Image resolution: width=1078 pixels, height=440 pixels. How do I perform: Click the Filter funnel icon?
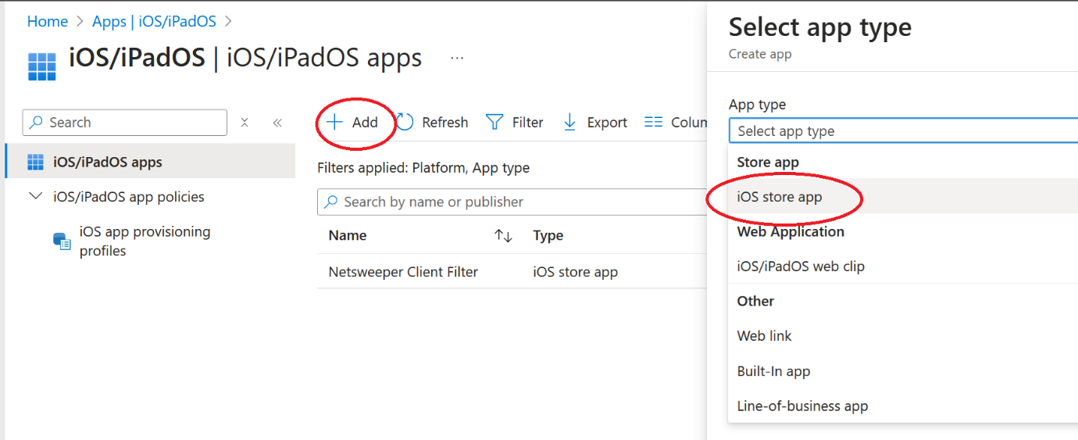[494, 123]
